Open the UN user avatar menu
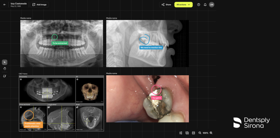280x138 pixels. click(212, 5)
